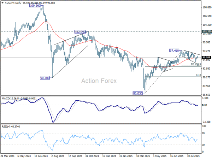
Task: Select the 18 Mar 2025 date label
Action: tap(143, 156)
